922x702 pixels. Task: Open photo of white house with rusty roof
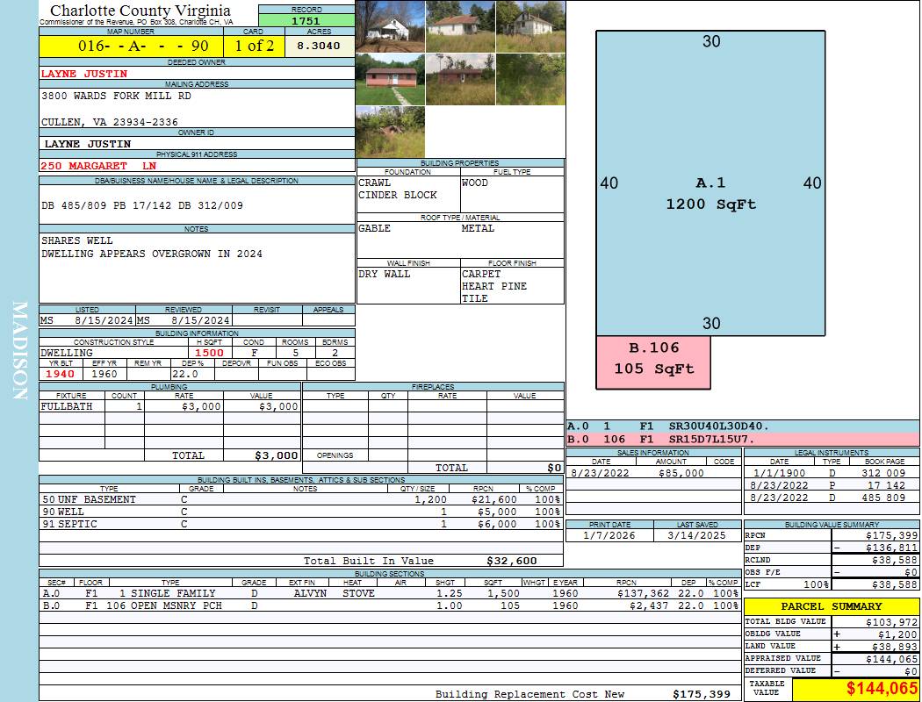460,26
